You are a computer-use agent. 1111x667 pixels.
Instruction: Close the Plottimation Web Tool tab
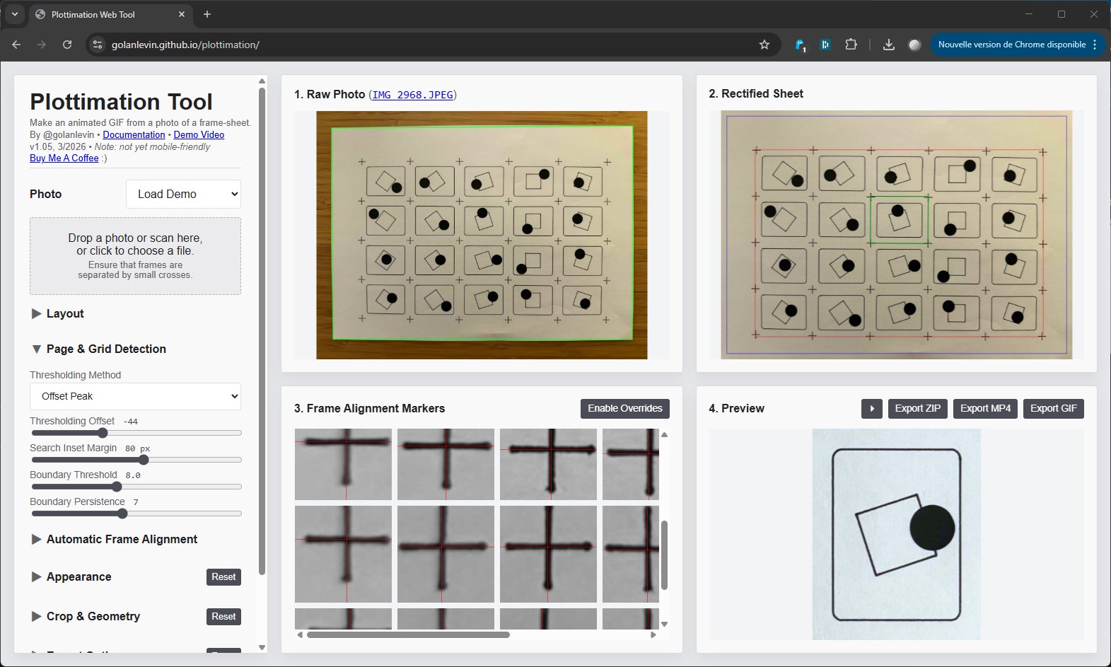coord(182,14)
